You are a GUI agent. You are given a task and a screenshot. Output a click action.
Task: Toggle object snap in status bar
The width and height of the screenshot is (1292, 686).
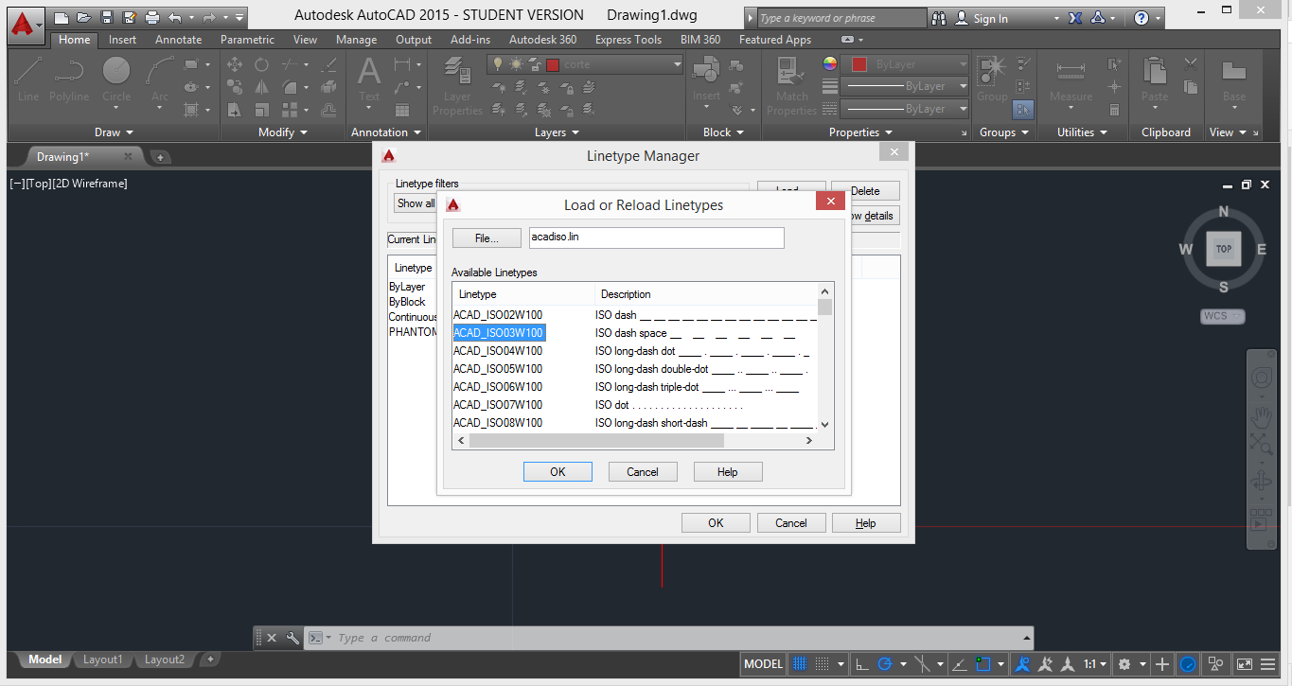click(983, 664)
